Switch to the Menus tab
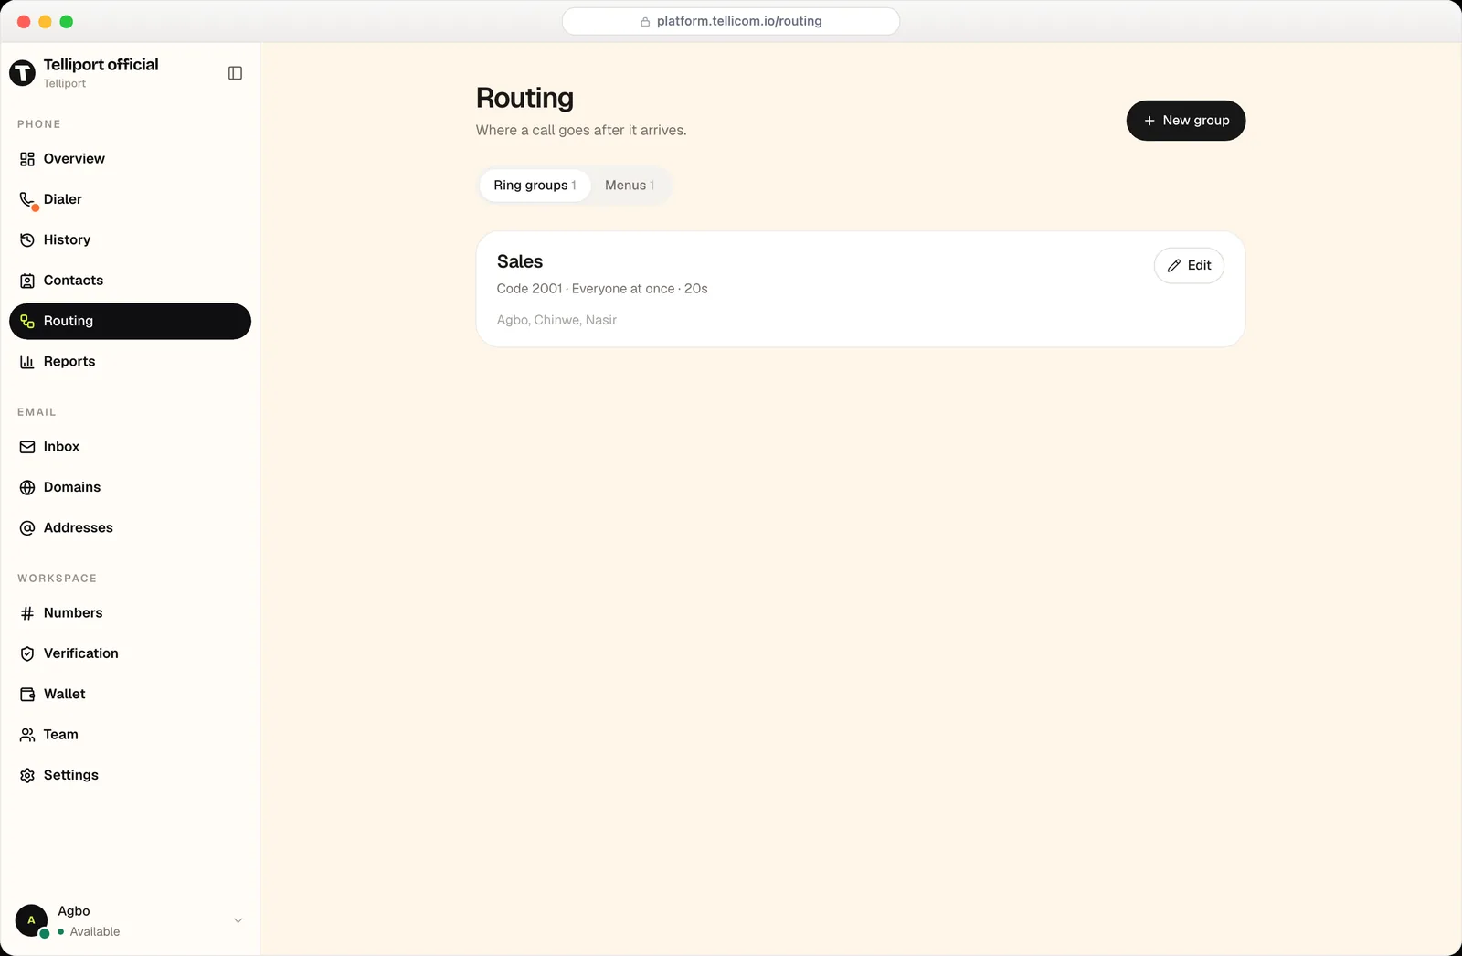 [630, 186]
